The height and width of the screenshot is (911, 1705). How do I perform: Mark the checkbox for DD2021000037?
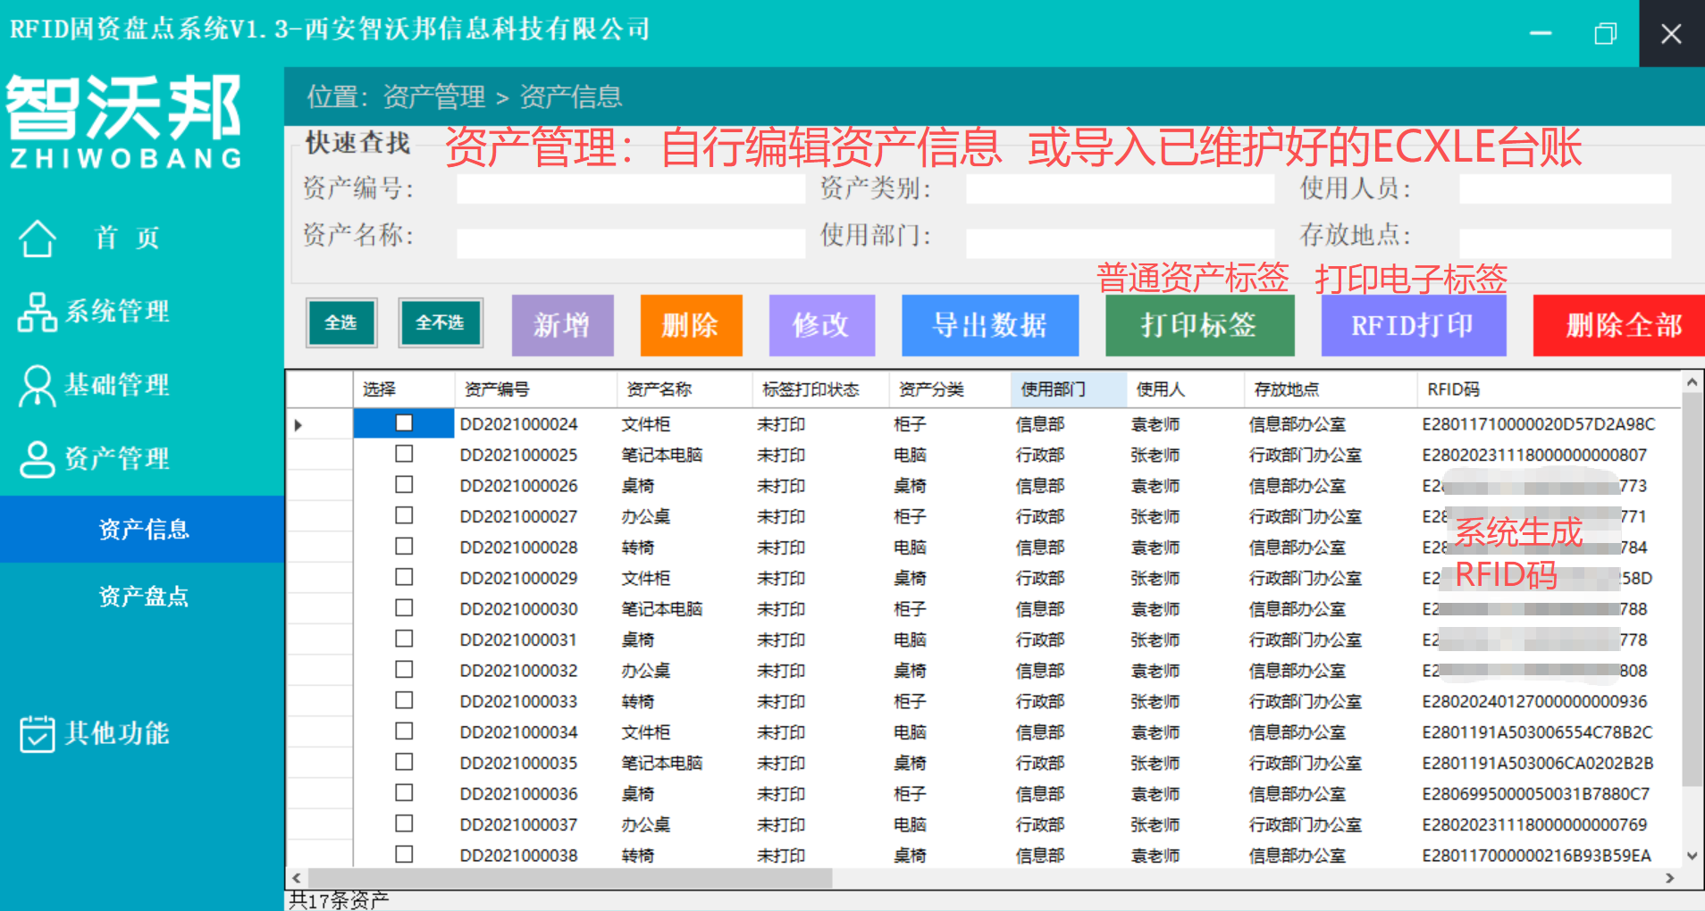coord(404,823)
